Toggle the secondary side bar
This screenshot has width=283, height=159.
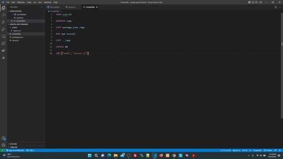[256, 2]
